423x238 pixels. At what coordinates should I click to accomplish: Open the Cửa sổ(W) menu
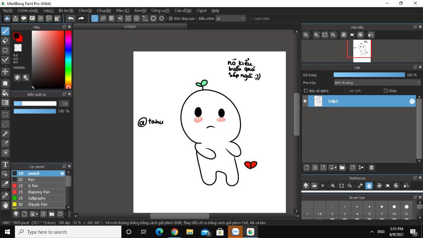[x=183, y=10]
